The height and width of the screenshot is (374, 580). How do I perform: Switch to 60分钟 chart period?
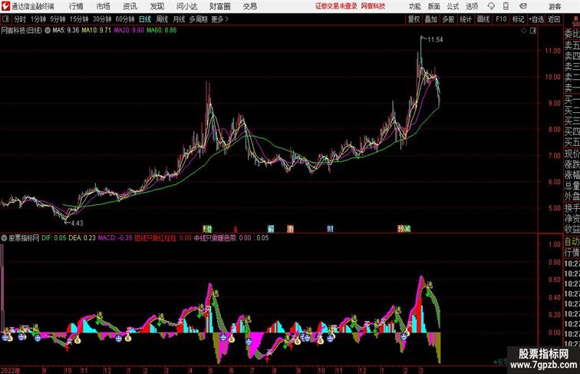125,19
